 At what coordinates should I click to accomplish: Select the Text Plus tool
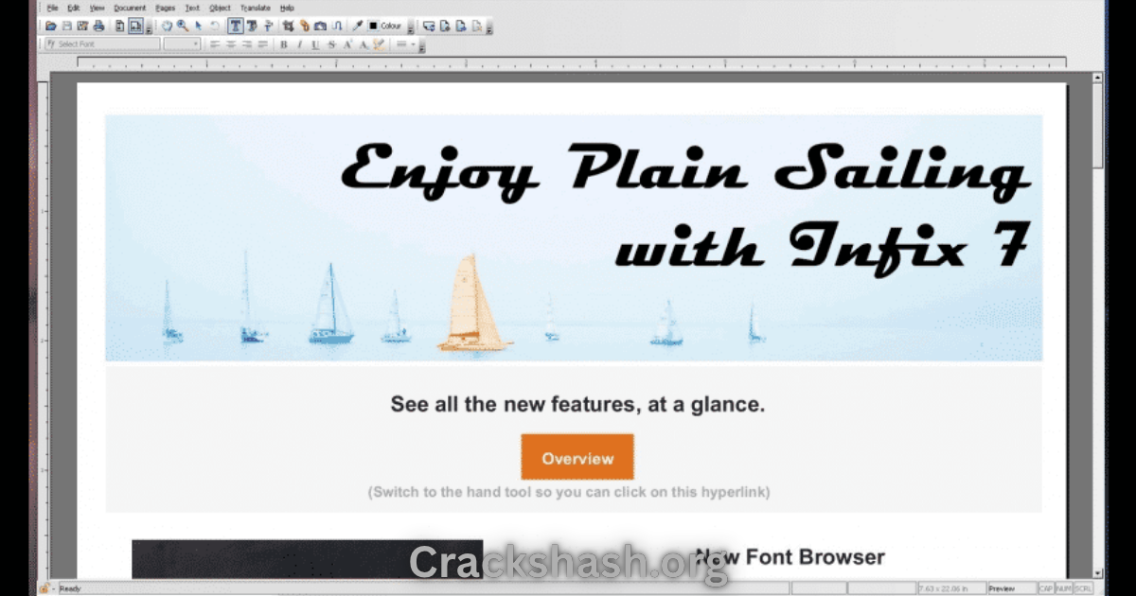click(252, 26)
